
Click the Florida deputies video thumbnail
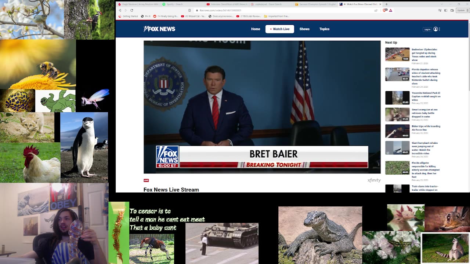click(397, 74)
